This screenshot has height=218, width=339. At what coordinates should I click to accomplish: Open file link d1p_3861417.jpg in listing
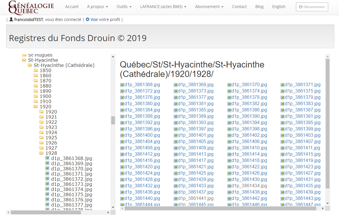196,161
